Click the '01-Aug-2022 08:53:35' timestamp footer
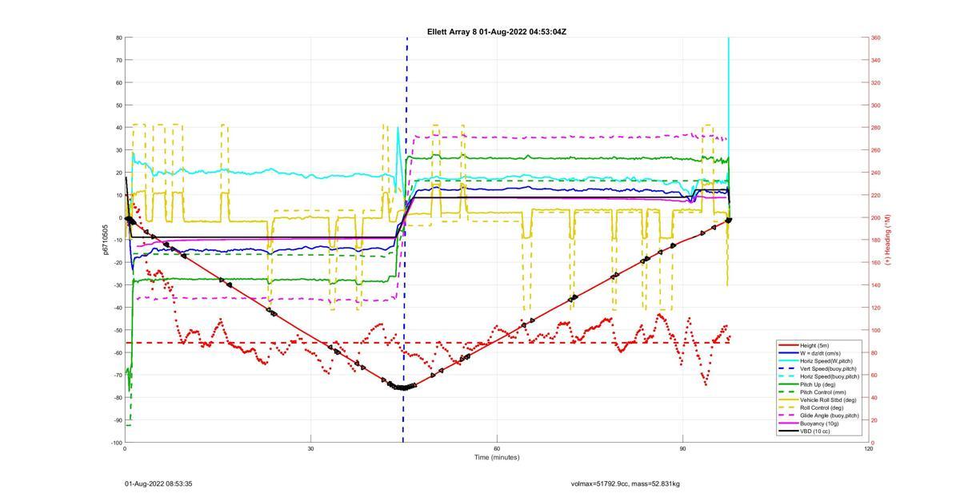 tap(158, 483)
